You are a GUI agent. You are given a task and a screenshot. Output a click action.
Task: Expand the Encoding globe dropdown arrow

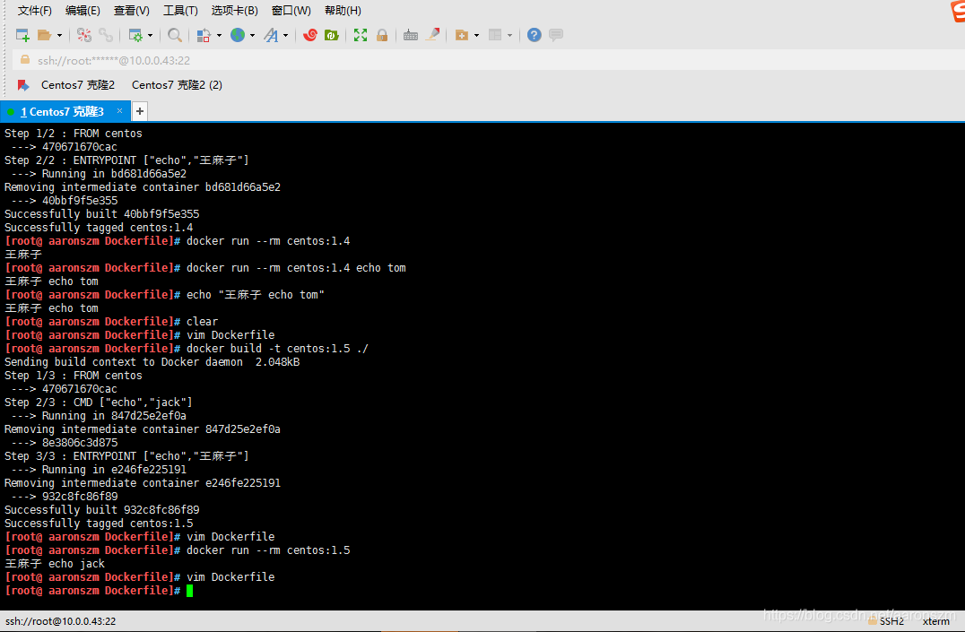(x=252, y=36)
